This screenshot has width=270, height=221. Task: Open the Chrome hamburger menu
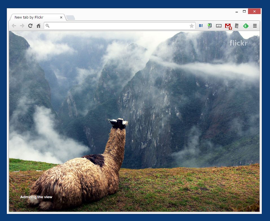click(255, 26)
